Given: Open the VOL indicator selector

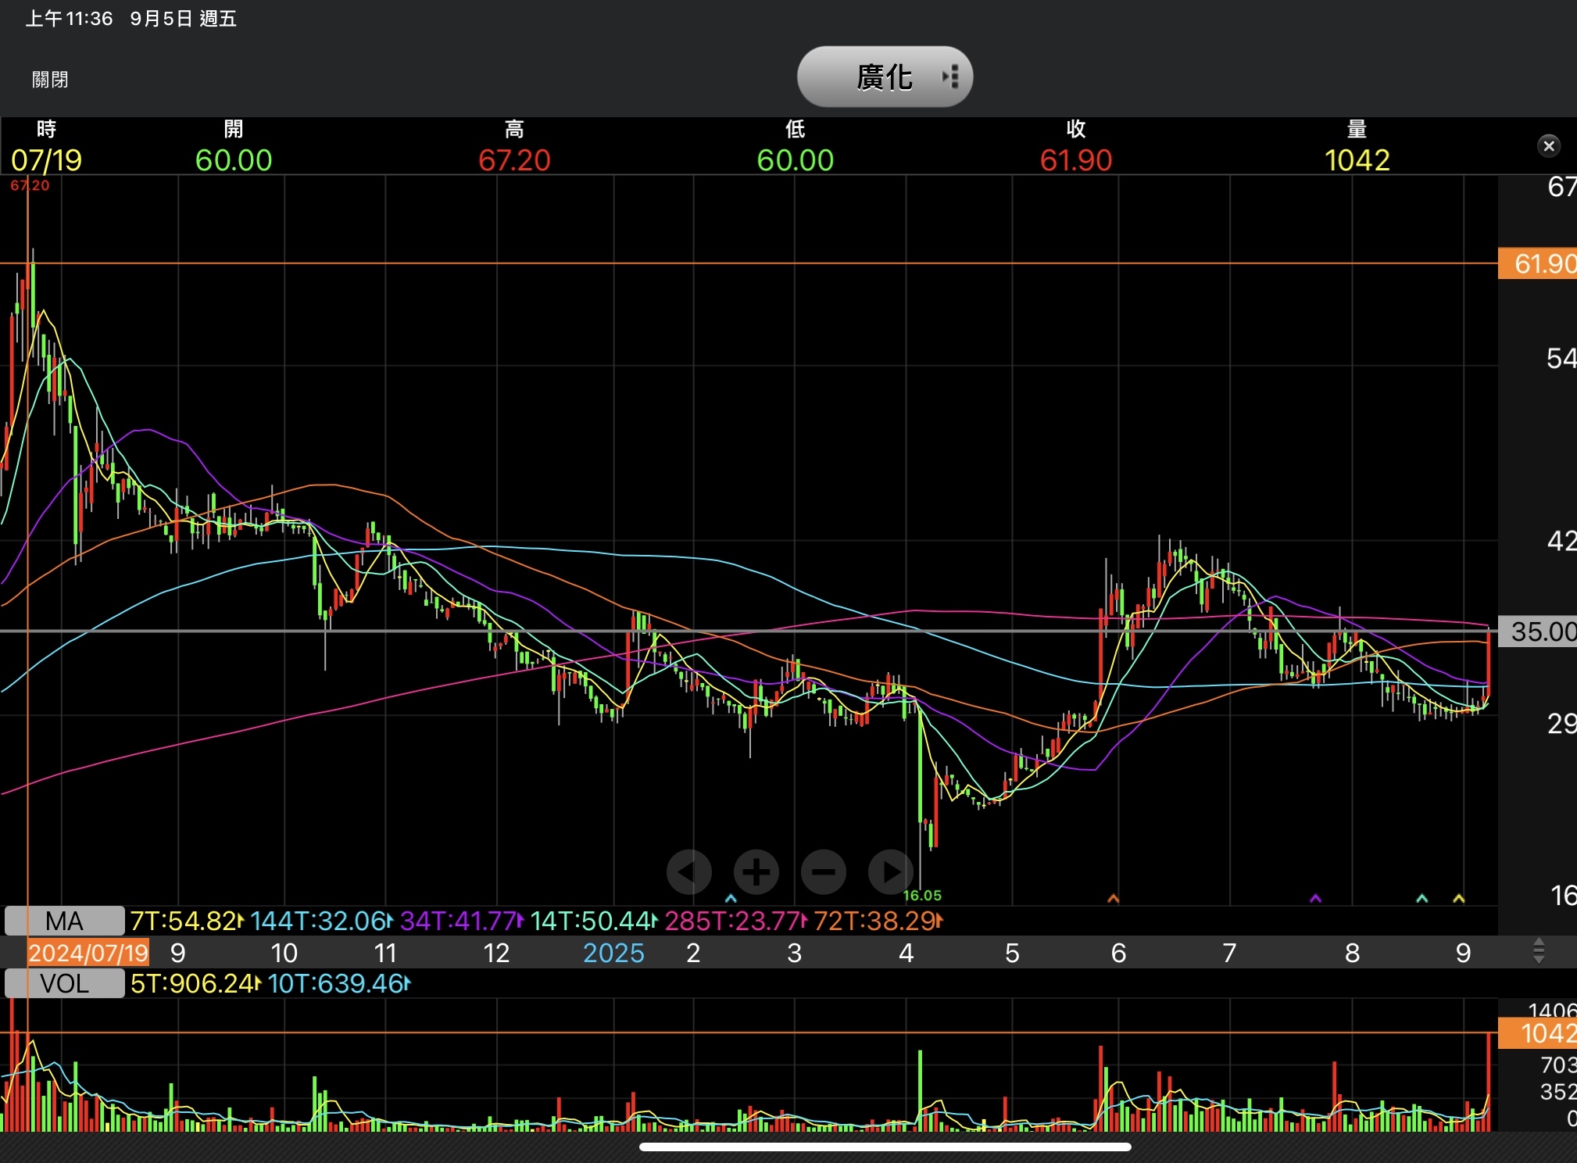Looking at the screenshot, I should pos(64,983).
